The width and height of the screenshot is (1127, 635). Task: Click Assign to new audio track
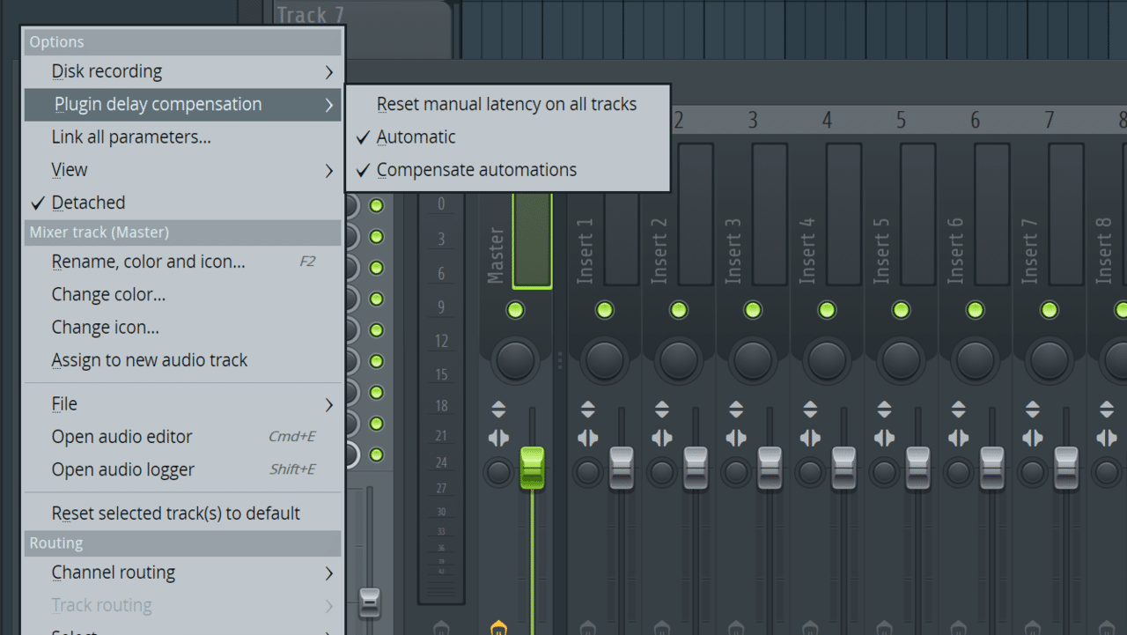pyautogui.click(x=149, y=359)
